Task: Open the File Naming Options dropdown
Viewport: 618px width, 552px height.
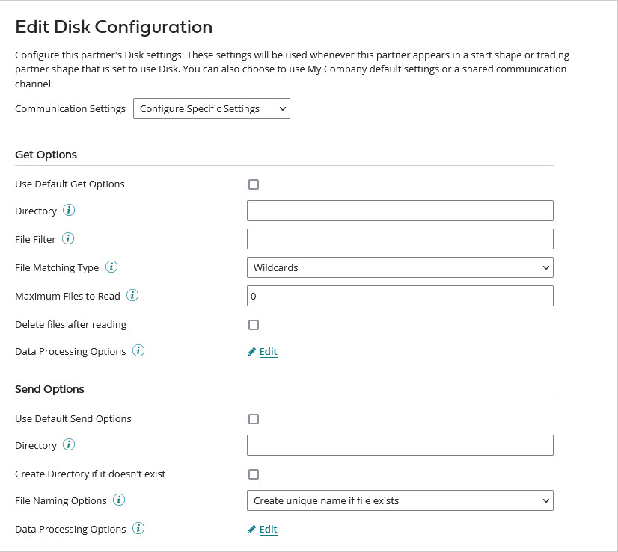Action: tap(400, 500)
